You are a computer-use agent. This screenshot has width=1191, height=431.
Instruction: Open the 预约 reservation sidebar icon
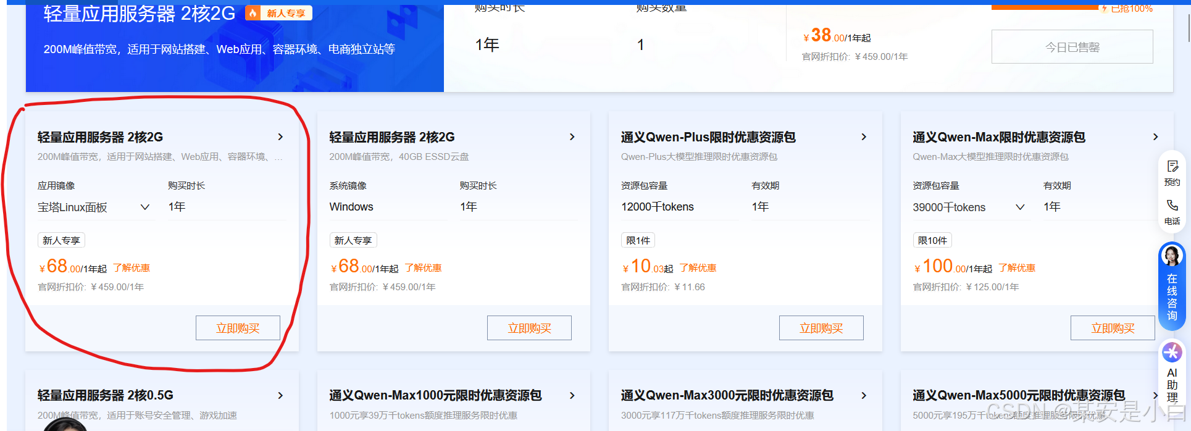point(1172,173)
